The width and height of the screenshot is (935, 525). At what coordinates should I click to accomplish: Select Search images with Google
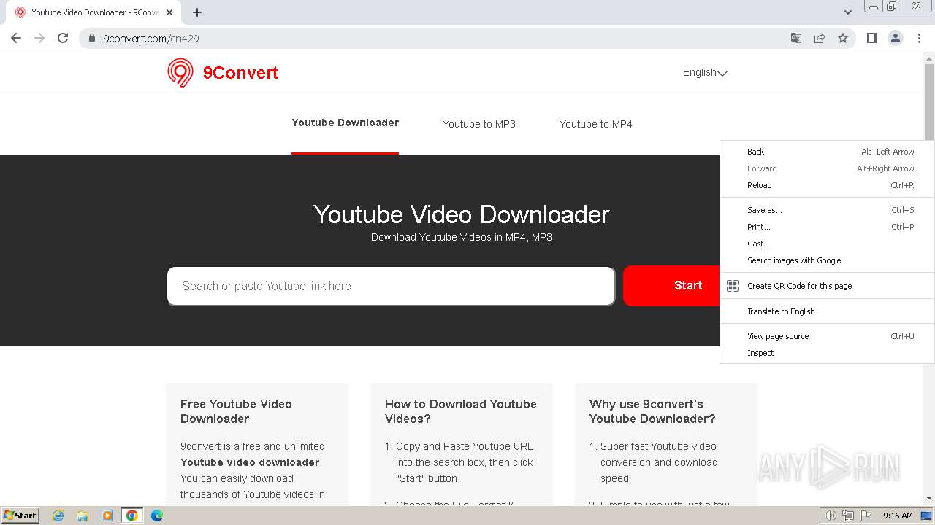point(827,260)
